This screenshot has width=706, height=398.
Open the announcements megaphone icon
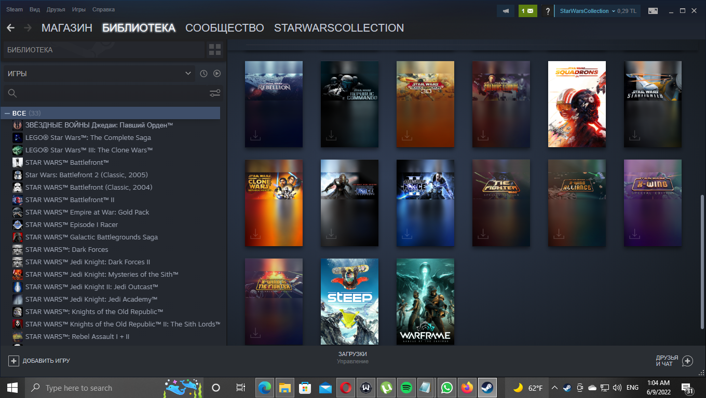click(505, 11)
